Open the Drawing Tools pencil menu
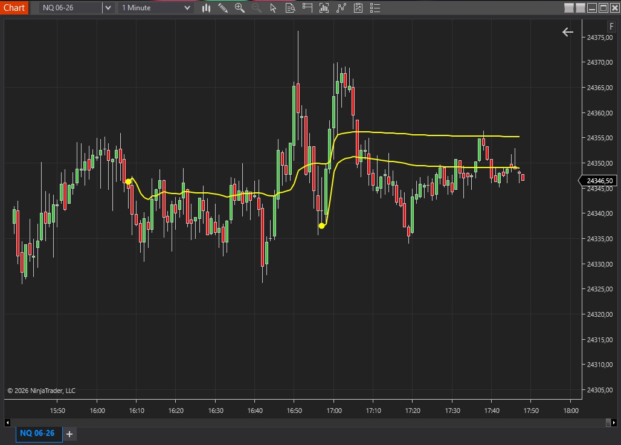The height and width of the screenshot is (445, 621). [x=223, y=8]
